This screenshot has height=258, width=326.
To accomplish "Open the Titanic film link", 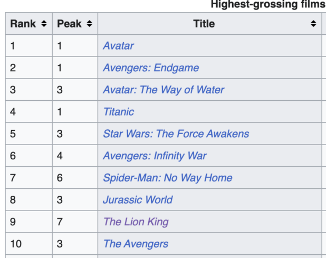I will (119, 112).
